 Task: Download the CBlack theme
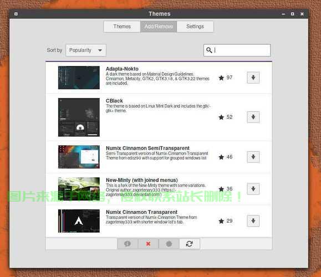pos(253,117)
